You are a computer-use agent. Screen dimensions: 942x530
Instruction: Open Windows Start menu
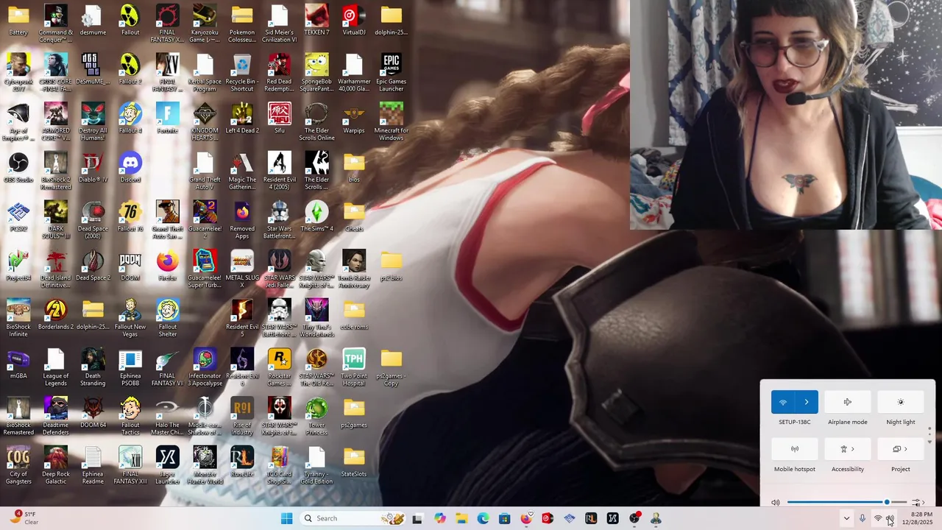(x=286, y=518)
